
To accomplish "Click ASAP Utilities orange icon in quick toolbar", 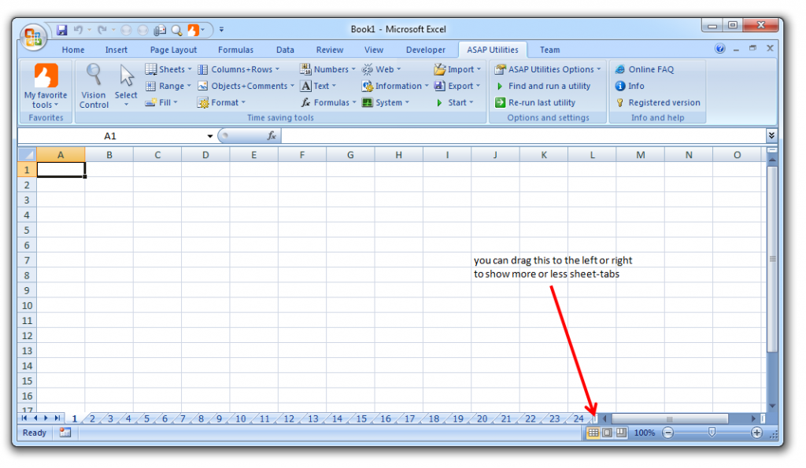I will tap(194, 30).
